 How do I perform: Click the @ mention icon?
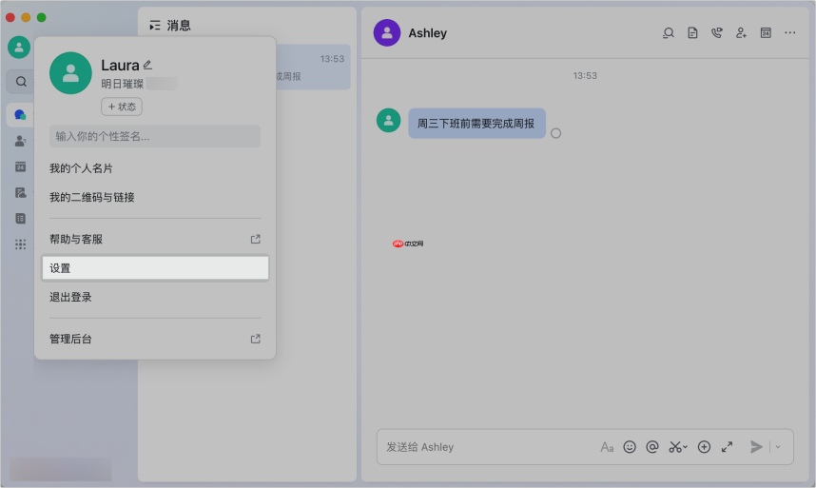(652, 447)
